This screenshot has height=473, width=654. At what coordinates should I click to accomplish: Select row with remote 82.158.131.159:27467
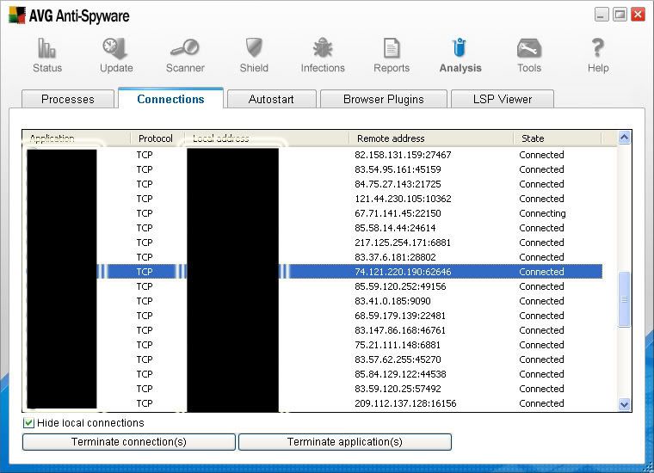click(314, 155)
